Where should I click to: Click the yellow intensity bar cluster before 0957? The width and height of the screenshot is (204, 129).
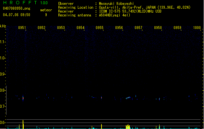[x=128, y=127]
